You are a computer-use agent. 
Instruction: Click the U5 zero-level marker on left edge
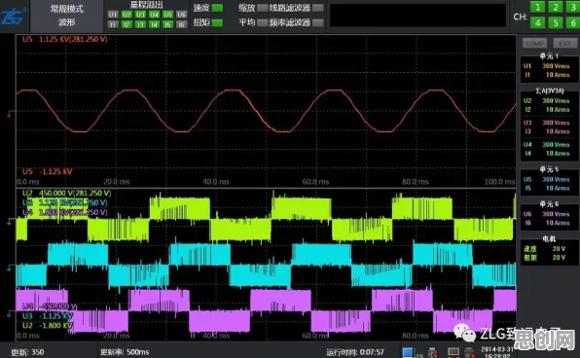(10, 114)
